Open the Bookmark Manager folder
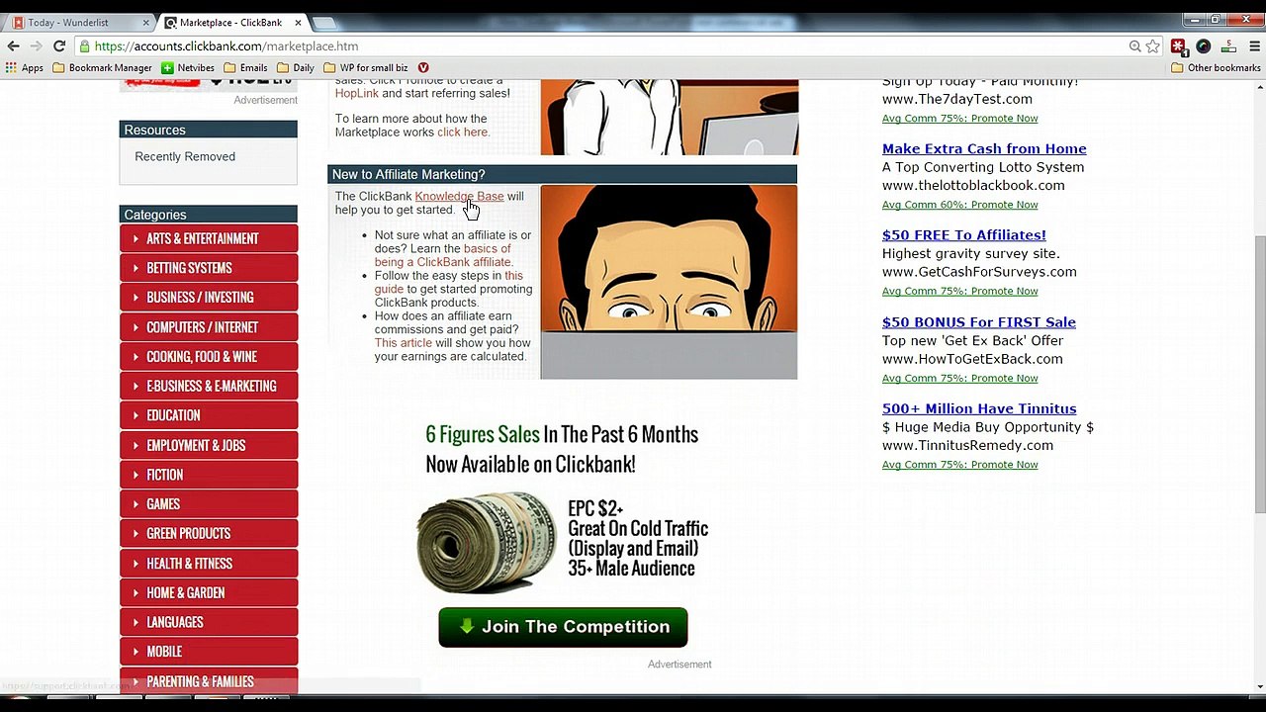1266x712 pixels. tap(102, 68)
